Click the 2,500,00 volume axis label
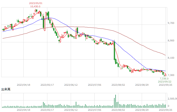Viewport: 177px width, 112px height. tap(172, 99)
